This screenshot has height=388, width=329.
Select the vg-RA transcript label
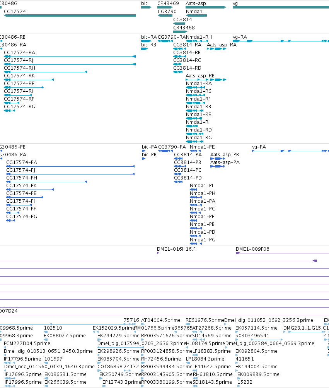pos(240,37)
